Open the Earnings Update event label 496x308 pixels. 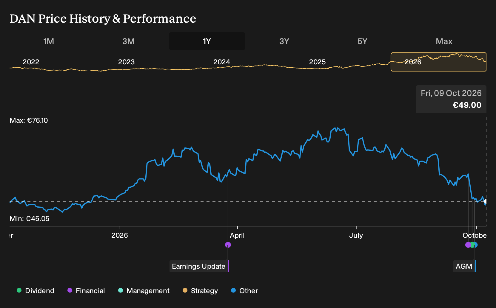click(x=199, y=266)
